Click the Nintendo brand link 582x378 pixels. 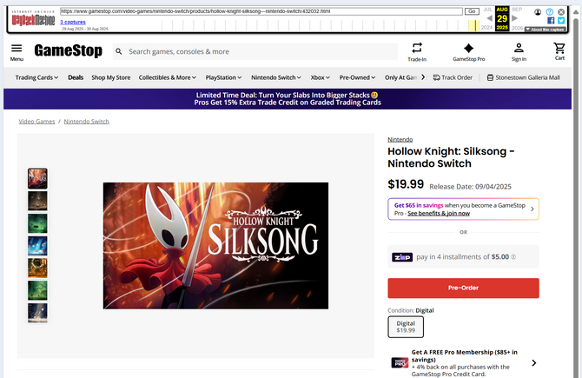[400, 139]
